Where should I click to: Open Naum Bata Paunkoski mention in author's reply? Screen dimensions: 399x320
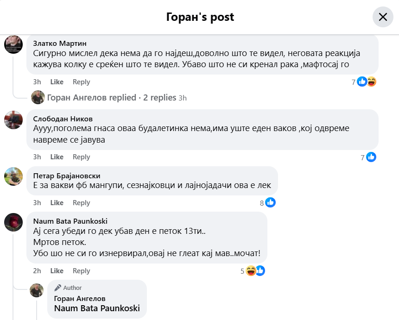point(97,308)
